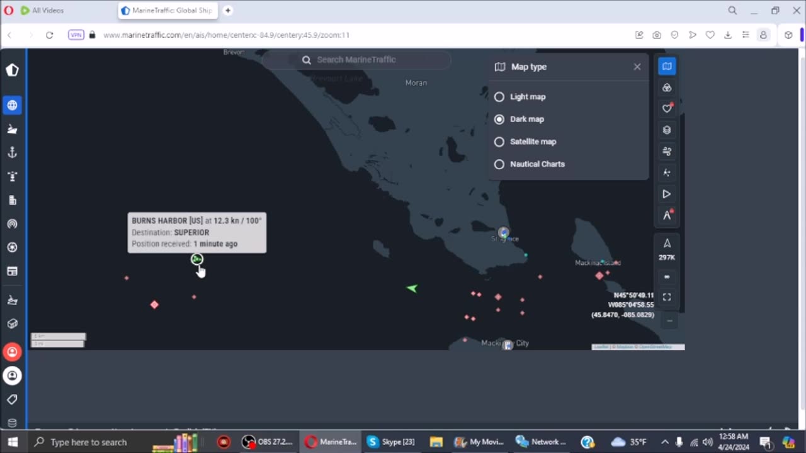Open the Windows Start menu
806x453 pixels.
(13, 442)
